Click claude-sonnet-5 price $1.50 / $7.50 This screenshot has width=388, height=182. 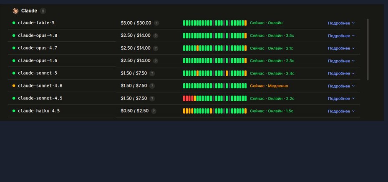(134, 73)
